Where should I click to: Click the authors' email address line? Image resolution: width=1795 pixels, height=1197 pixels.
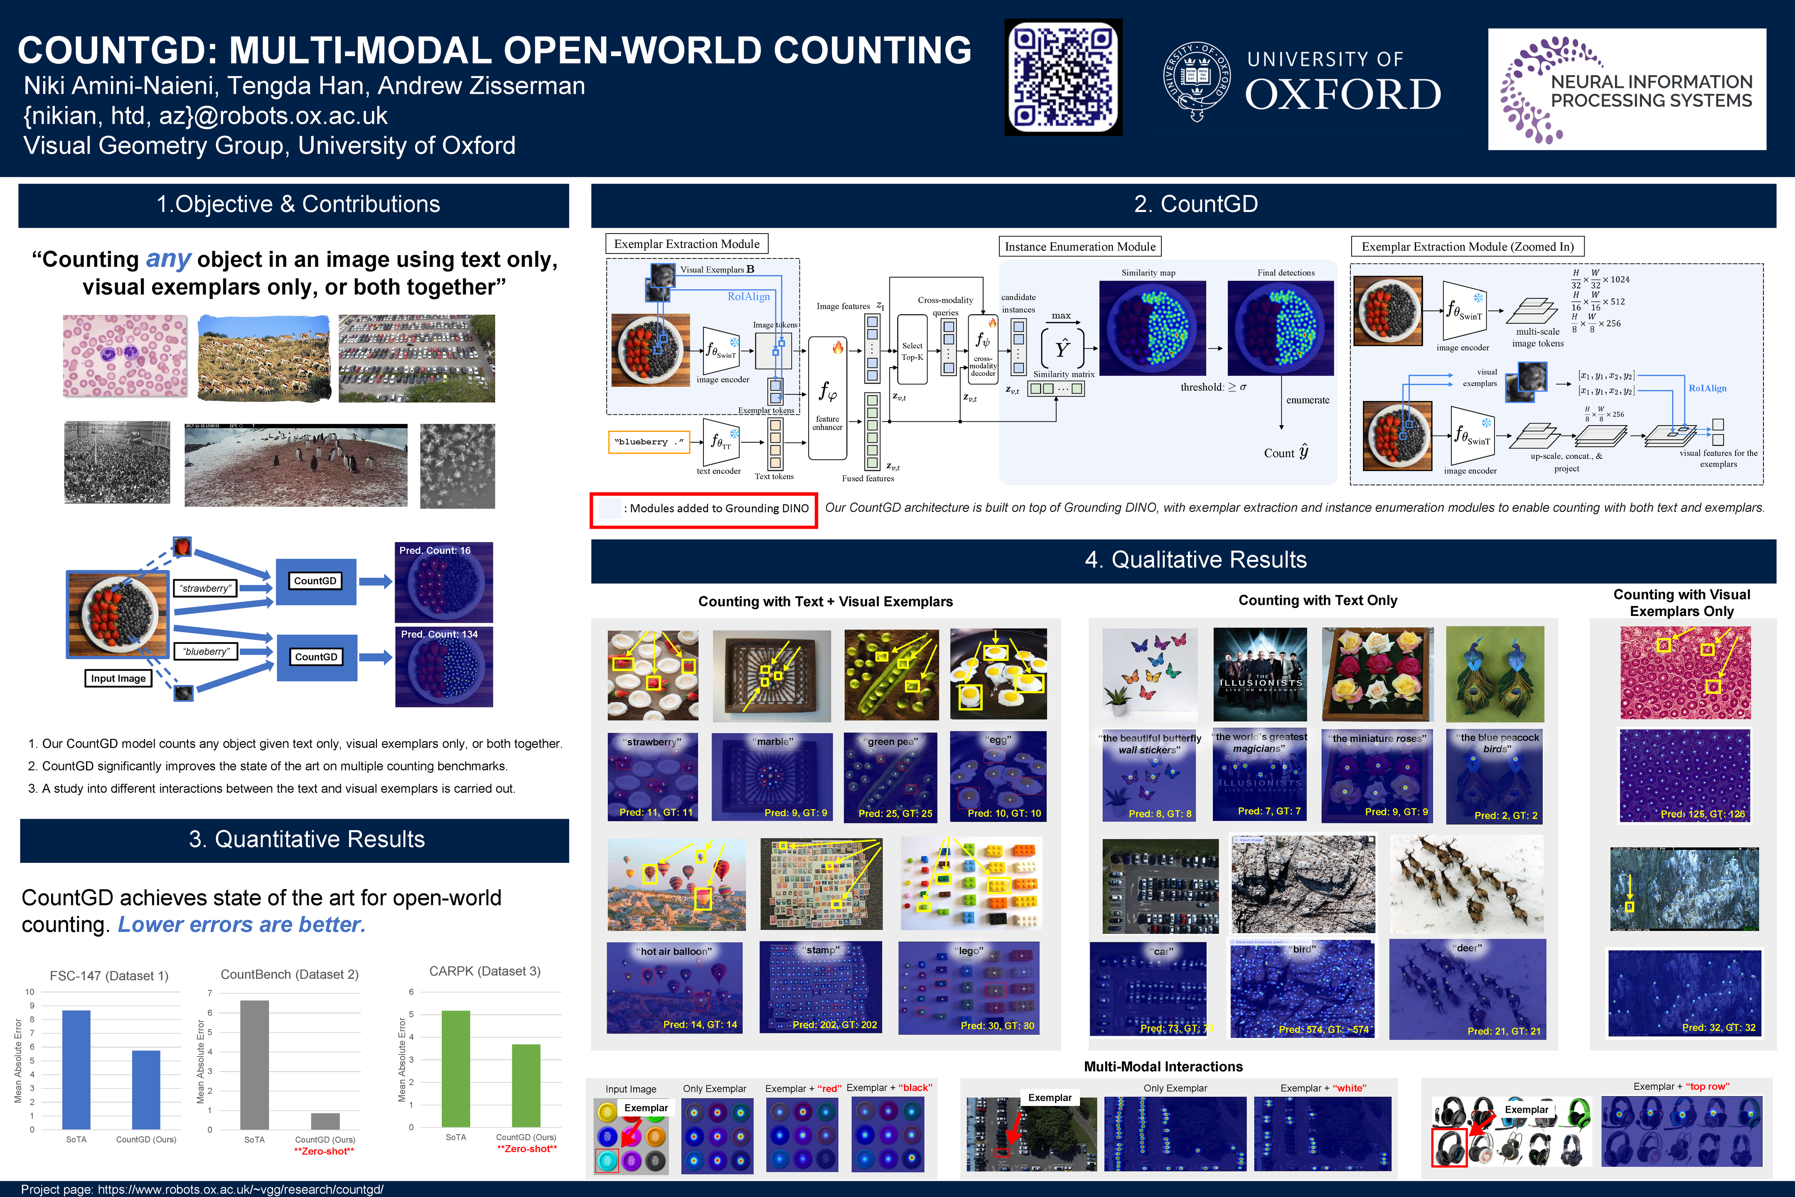click(205, 116)
